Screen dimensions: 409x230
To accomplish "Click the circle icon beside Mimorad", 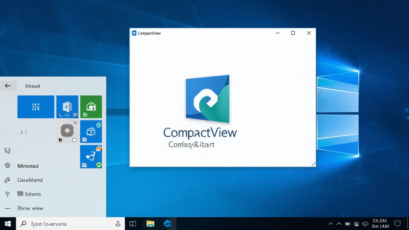I will 8,165.
